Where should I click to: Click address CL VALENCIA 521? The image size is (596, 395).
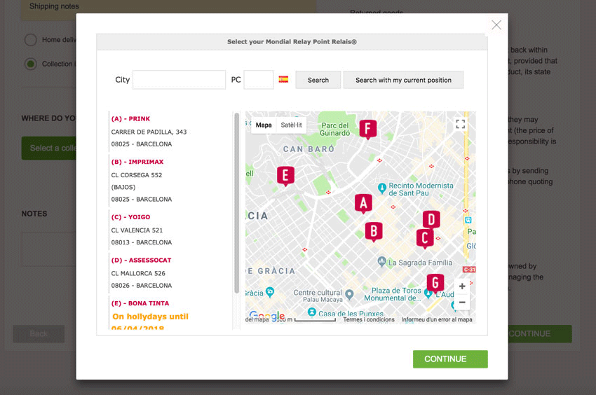pos(137,230)
